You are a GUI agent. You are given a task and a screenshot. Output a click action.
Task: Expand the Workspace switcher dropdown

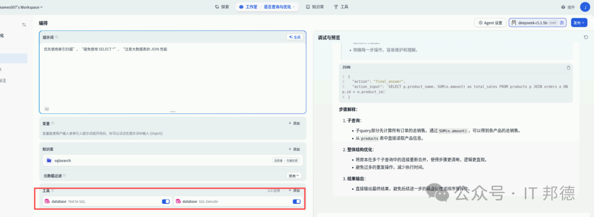21,7
